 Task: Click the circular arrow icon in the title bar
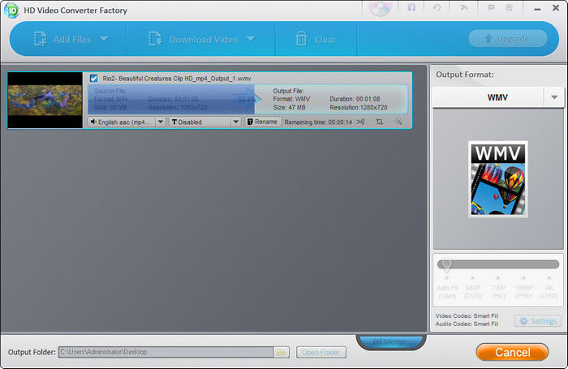pos(437,7)
